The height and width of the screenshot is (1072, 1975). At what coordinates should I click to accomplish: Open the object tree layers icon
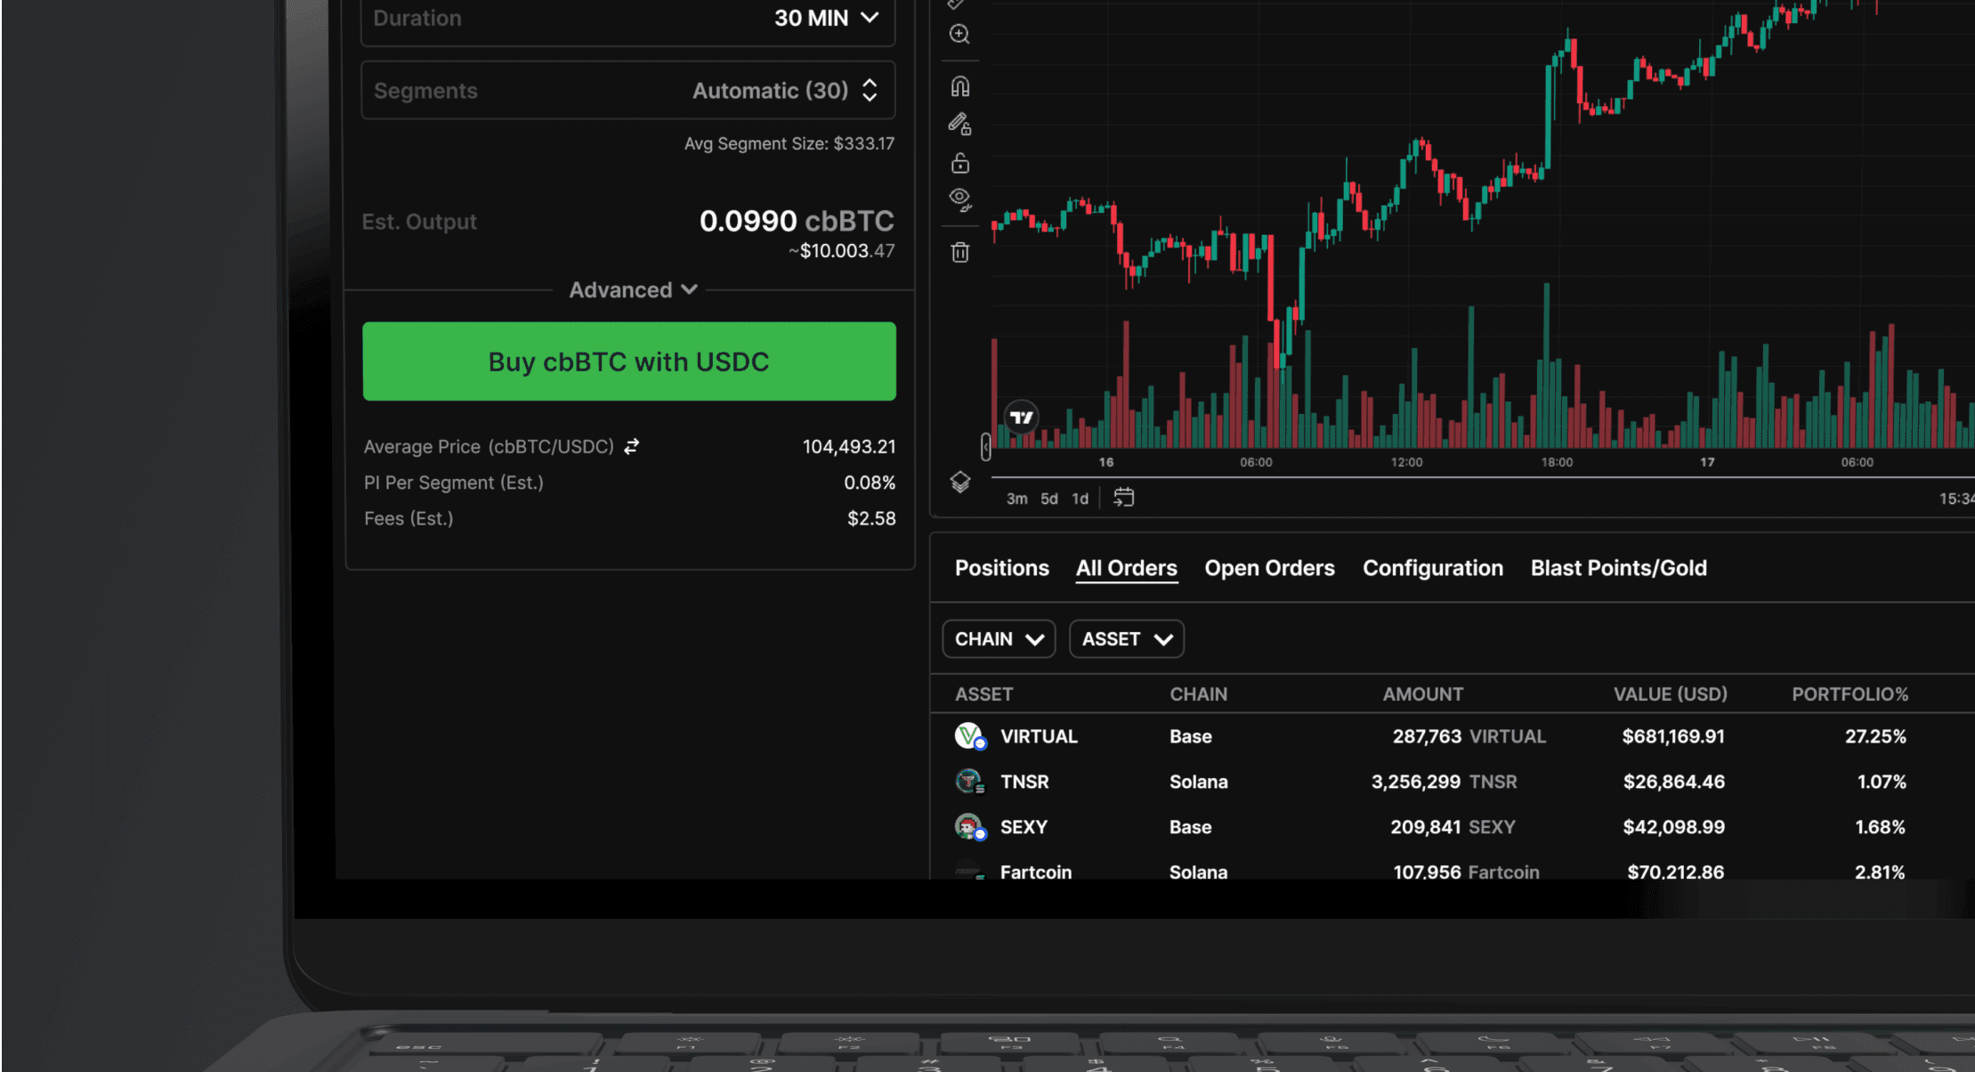click(x=959, y=482)
